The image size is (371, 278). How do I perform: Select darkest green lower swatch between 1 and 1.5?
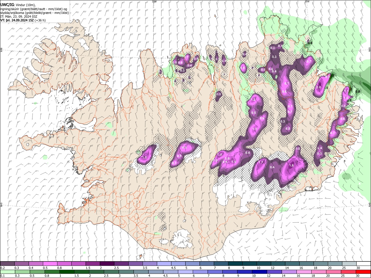(x=67, y=272)
